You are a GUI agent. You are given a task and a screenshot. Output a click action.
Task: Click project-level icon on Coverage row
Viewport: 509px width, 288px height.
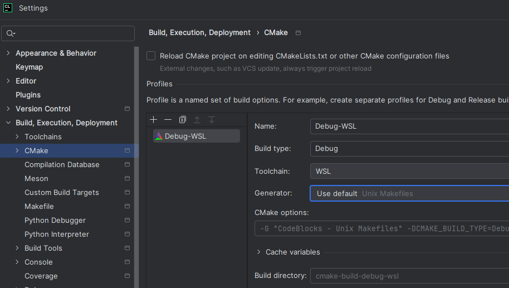[127, 276]
